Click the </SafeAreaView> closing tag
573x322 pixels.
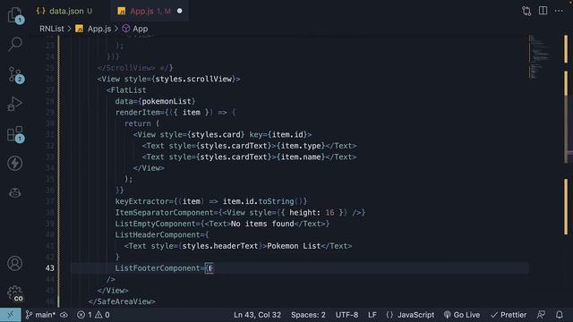click(x=122, y=301)
